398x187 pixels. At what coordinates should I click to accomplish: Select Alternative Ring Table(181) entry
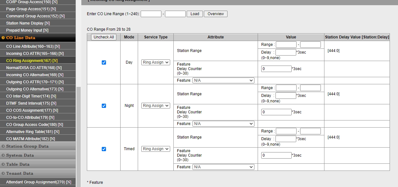point(32,132)
